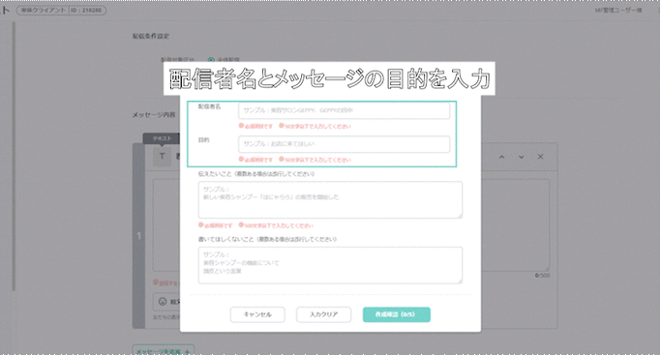The height and width of the screenshot is (355, 661).
Task: Click the text type T icon
Action: tap(162, 157)
